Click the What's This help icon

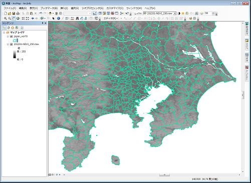click(x=127, y=13)
